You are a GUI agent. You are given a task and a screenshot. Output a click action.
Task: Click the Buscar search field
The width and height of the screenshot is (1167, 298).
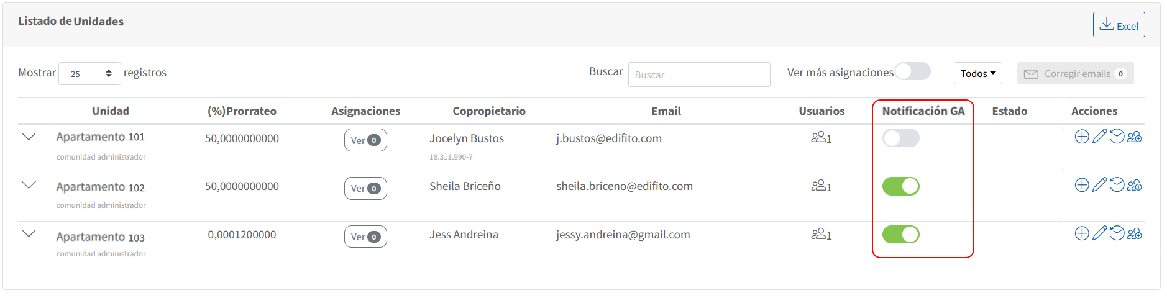(x=699, y=74)
